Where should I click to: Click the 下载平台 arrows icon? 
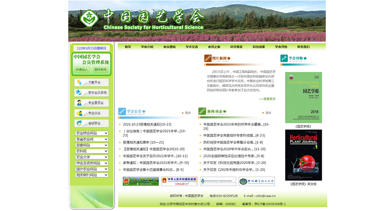point(79,82)
